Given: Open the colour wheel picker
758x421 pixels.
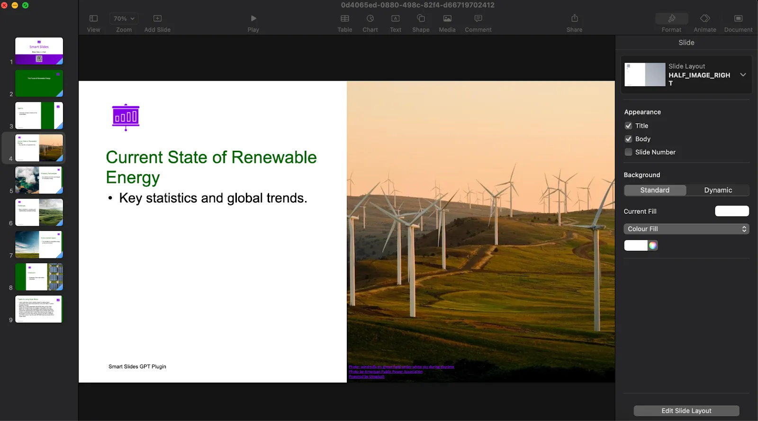Looking at the screenshot, I should (x=653, y=245).
